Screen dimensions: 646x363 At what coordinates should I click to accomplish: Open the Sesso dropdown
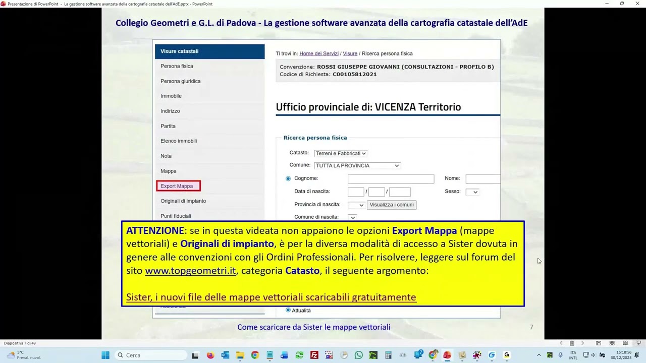[x=472, y=192]
